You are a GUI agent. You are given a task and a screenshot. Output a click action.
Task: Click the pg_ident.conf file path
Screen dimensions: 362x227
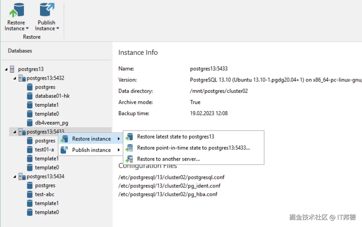point(169,186)
